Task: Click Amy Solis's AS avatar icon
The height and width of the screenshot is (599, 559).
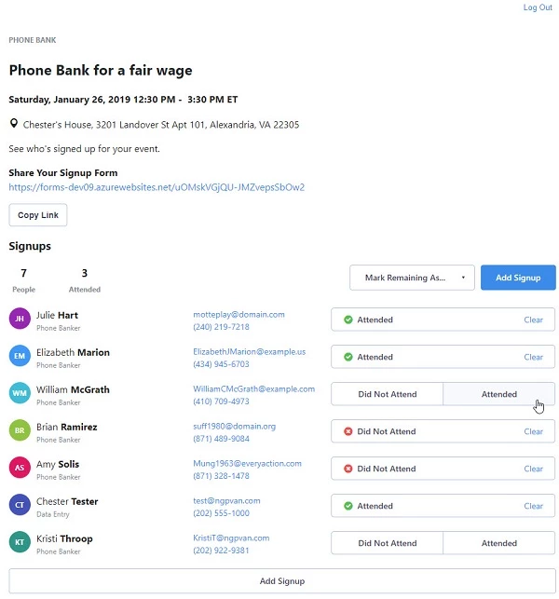Action: tap(20, 468)
